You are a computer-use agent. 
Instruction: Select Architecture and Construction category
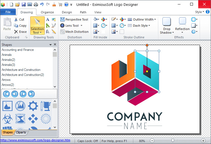click(x=21, y=70)
